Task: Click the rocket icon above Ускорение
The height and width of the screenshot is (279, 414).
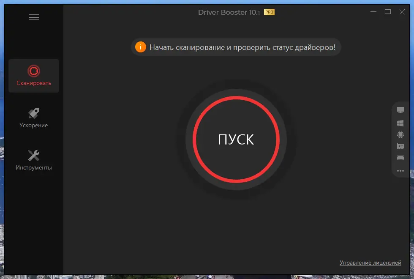Action: point(34,112)
